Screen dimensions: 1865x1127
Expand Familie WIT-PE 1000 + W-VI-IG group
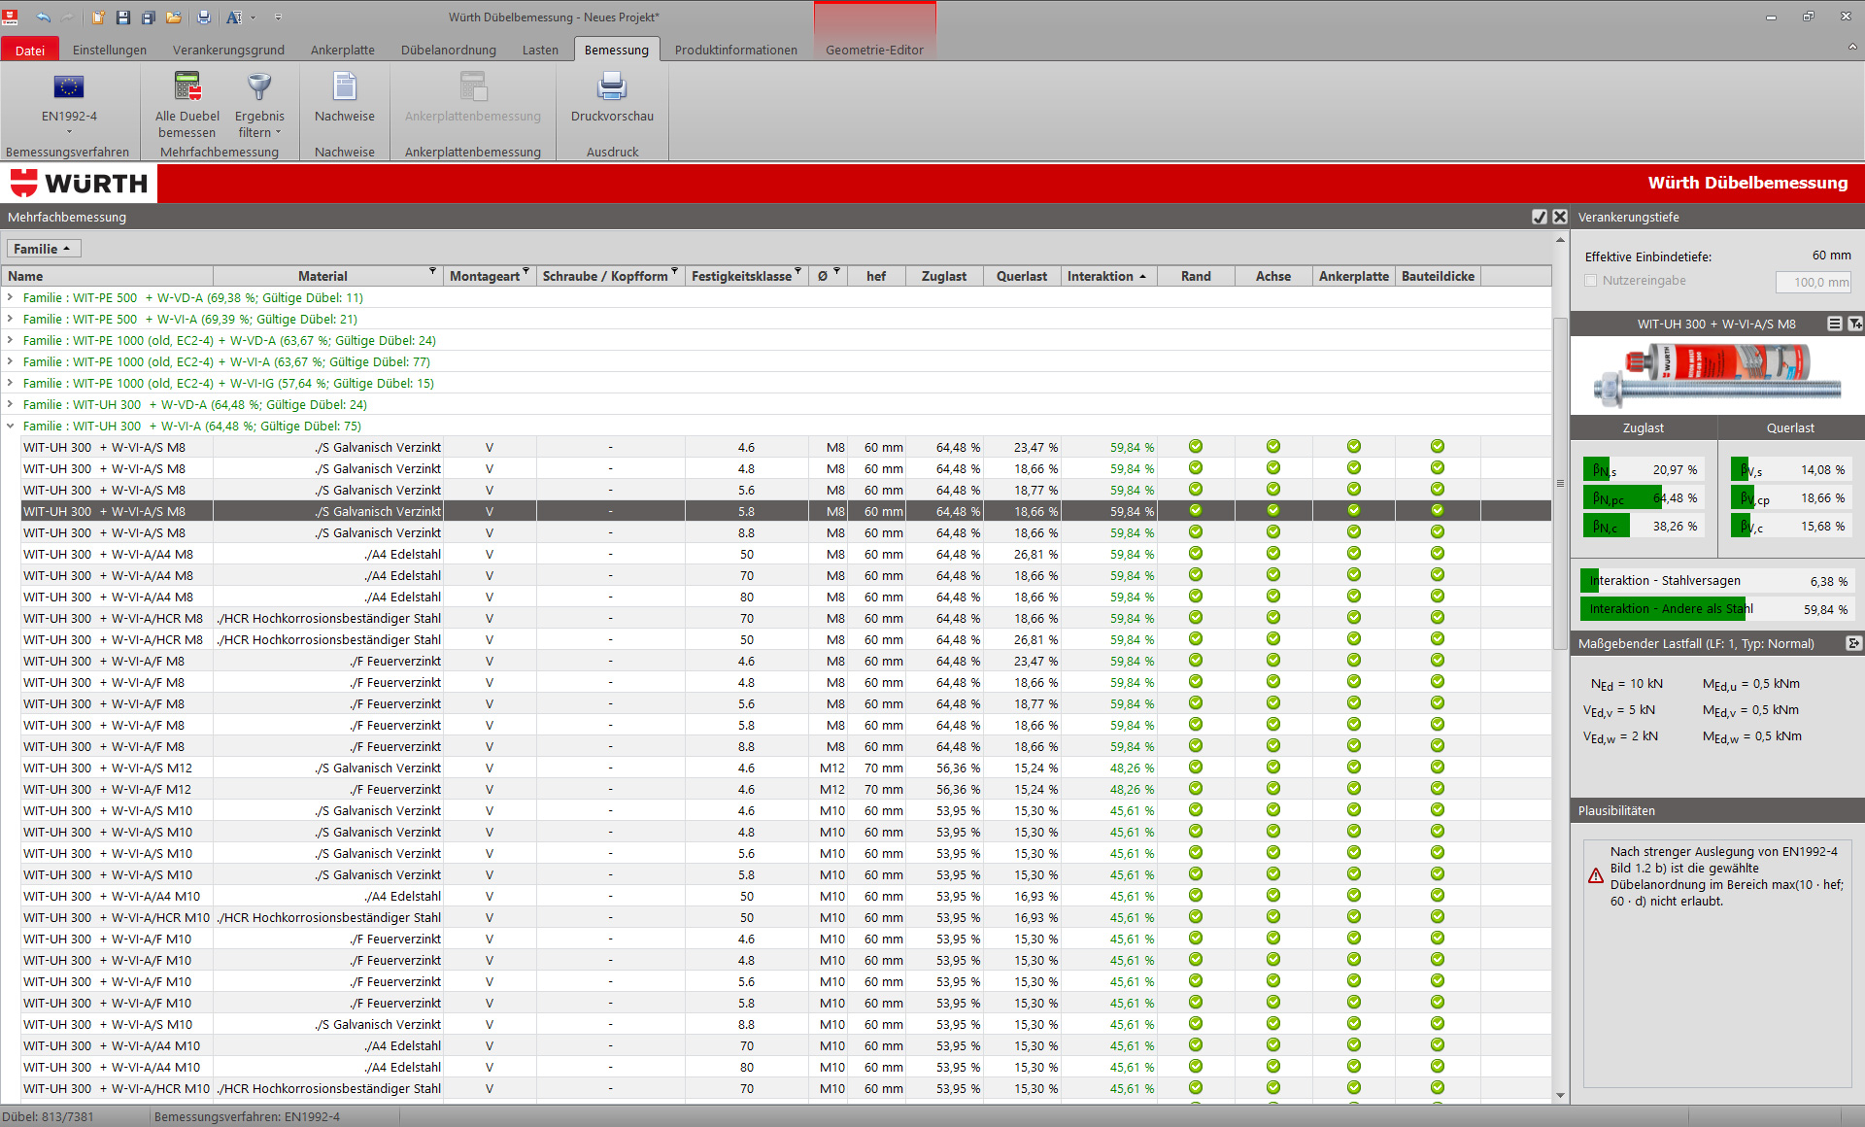(x=10, y=383)
